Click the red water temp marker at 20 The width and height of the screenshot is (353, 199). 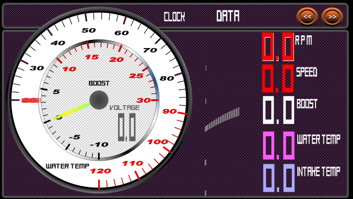point(31,100)
